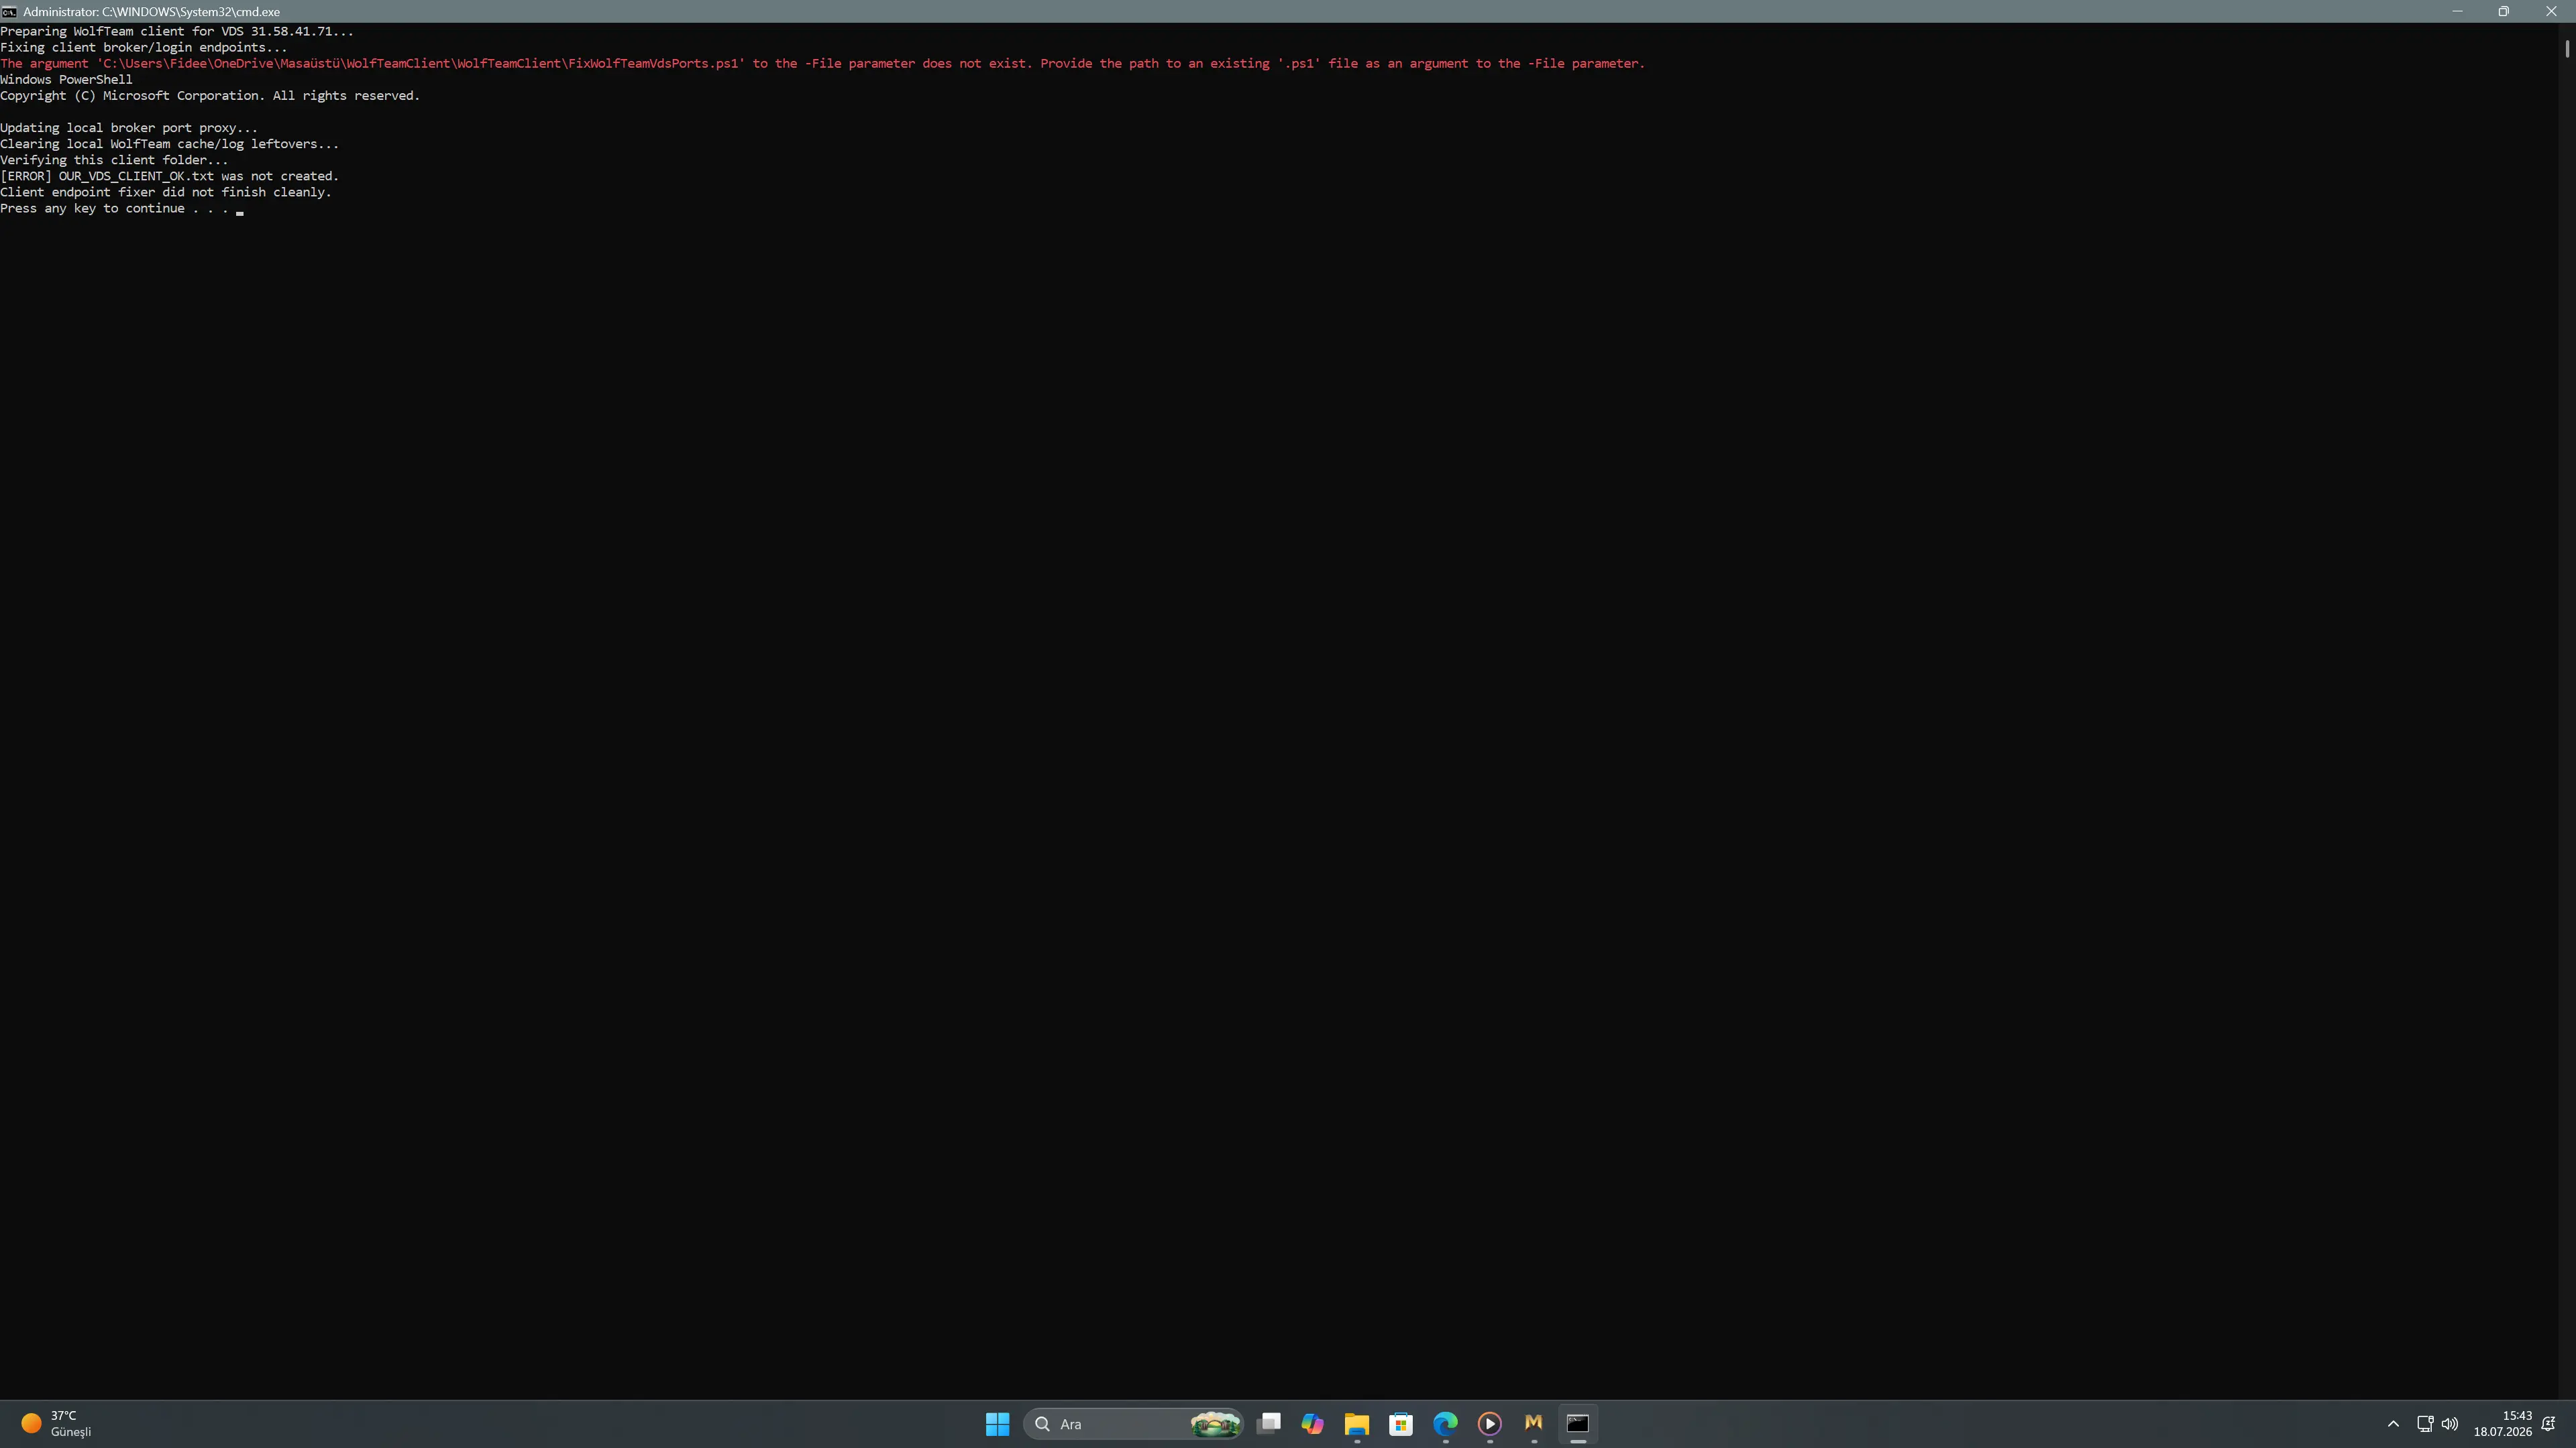
Task: Open the M-logo app in taskbar
Action: (1534, 1424)
